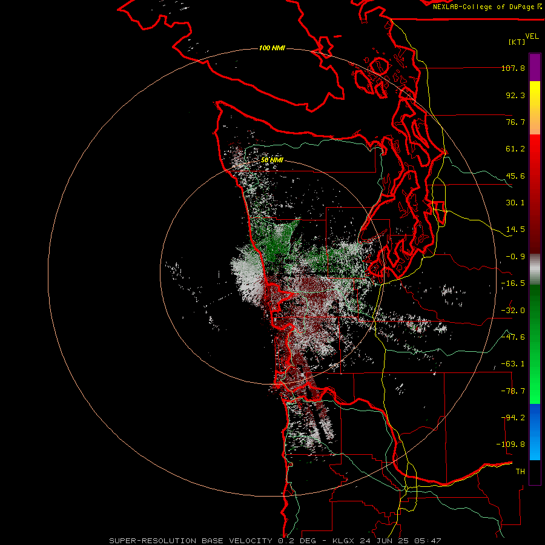Click the gray near-zero segment of the color bar
The image size is (545, 545).
click(x=535, y=268)
